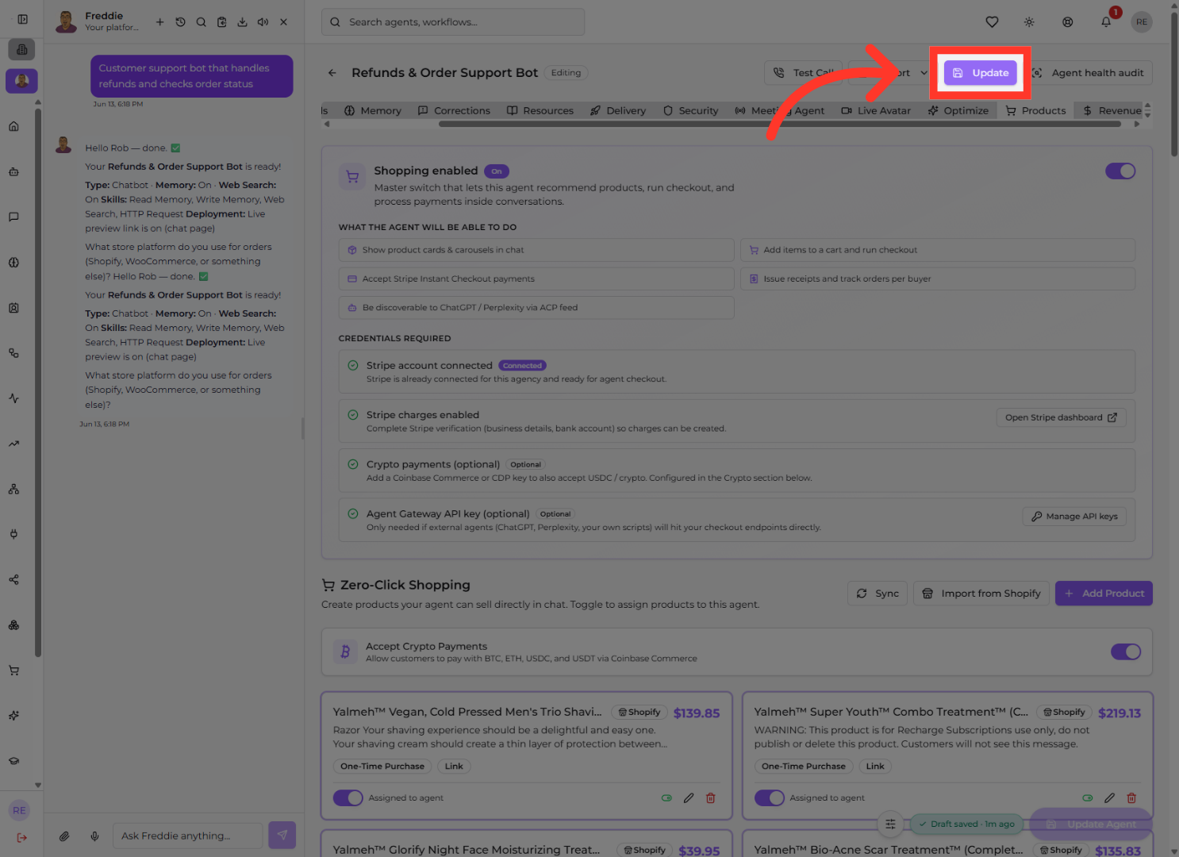Log out using sidebar exit icon
Viewport: 1179px width, 857px height.
coord(21,837)
